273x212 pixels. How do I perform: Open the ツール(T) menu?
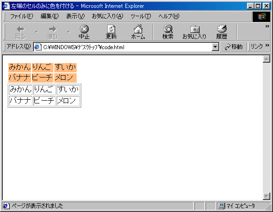(x=141, y=16)
